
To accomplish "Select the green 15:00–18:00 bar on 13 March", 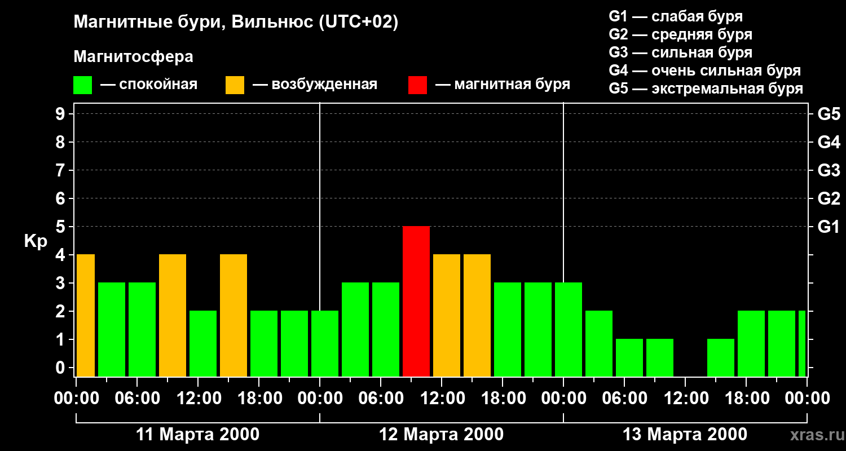I will pos(721,357).
